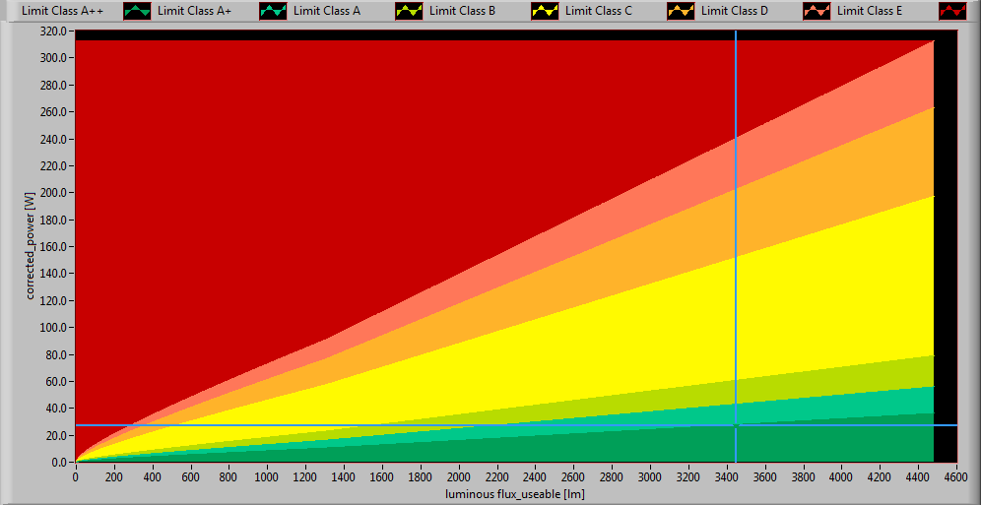Click the "luminous flux_useable [lm]" axis label
Image resolution: width=981 pixels, height=505 pixels.
(x=514, y=493)
